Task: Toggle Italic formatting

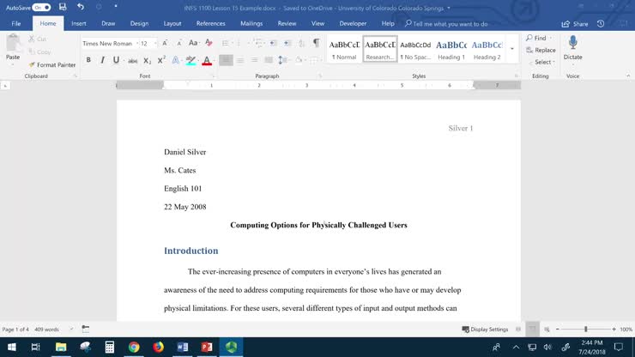Action: coord(102,60)
